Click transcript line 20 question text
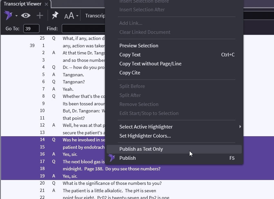 coord(112,183)
